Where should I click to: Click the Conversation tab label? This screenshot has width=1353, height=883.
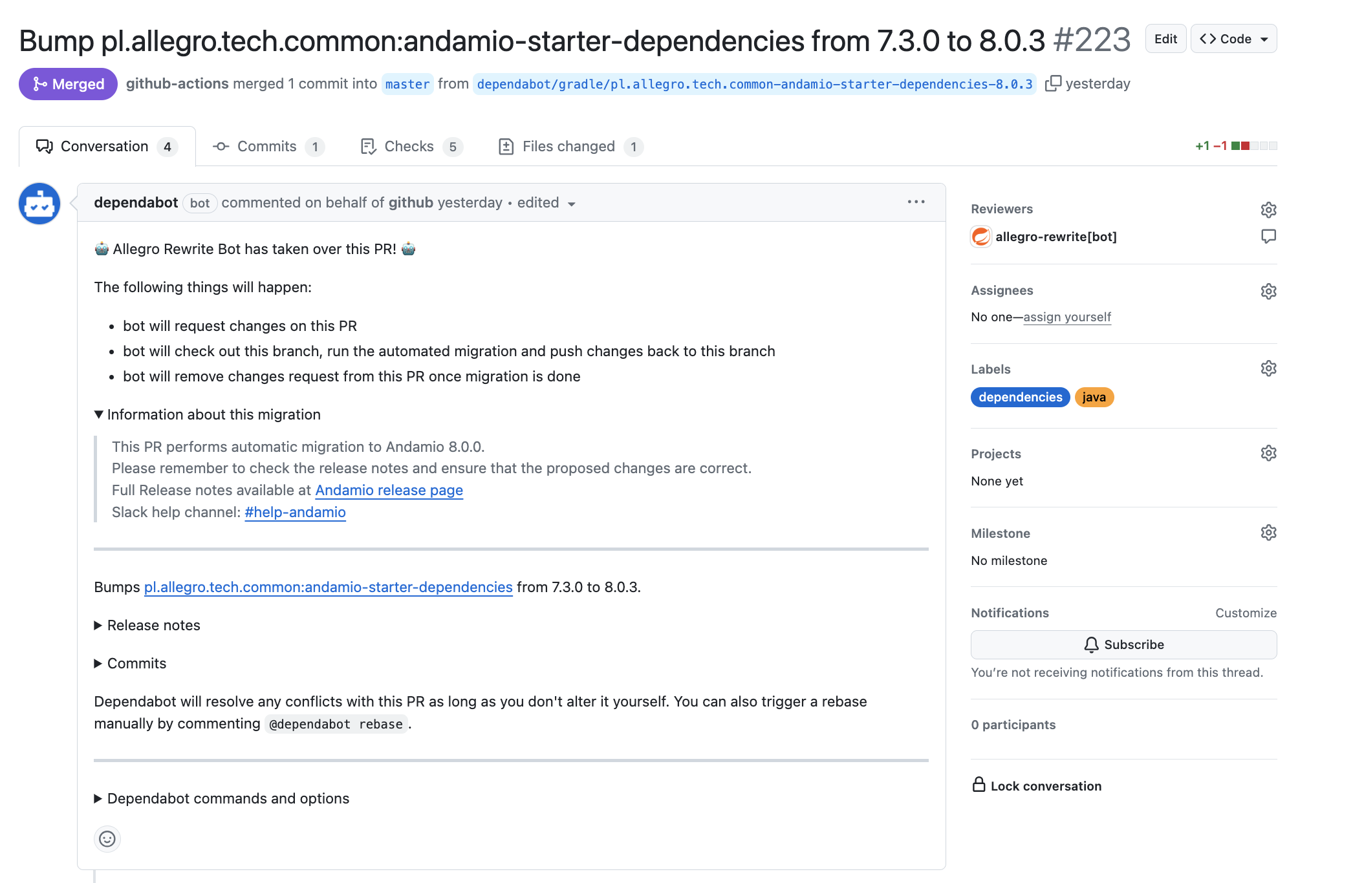tap(105, 146)
